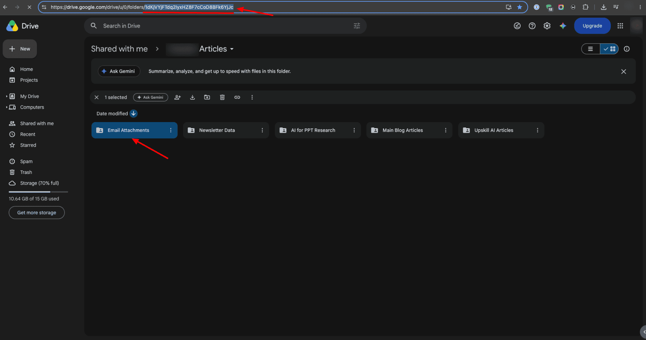Open the Google apps grid icon
The height and width of the screenshot is (340, 646).
(x=620, y=26)
